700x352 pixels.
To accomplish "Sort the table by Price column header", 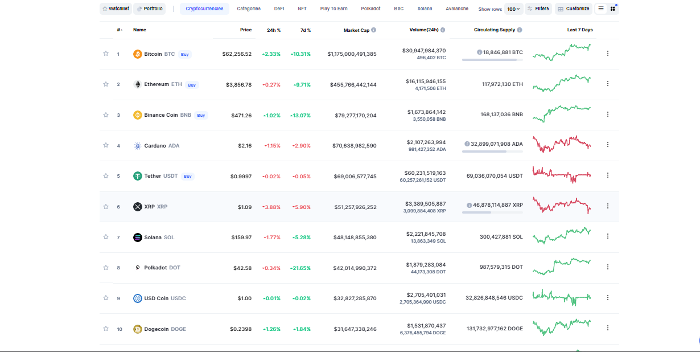I will tap(246, 30).
